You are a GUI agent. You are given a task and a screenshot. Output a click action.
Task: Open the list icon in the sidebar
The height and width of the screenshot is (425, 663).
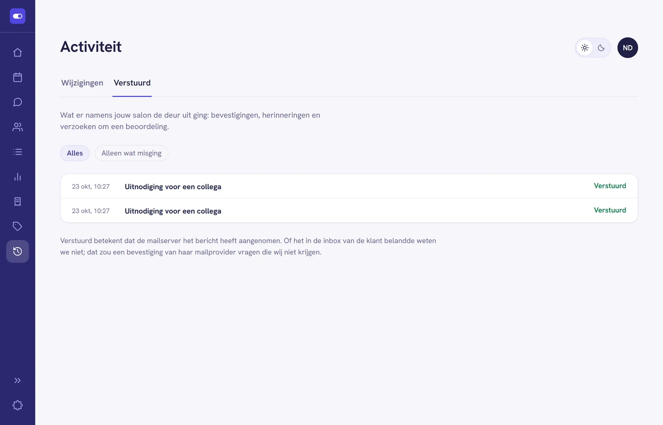pos(17,152)
